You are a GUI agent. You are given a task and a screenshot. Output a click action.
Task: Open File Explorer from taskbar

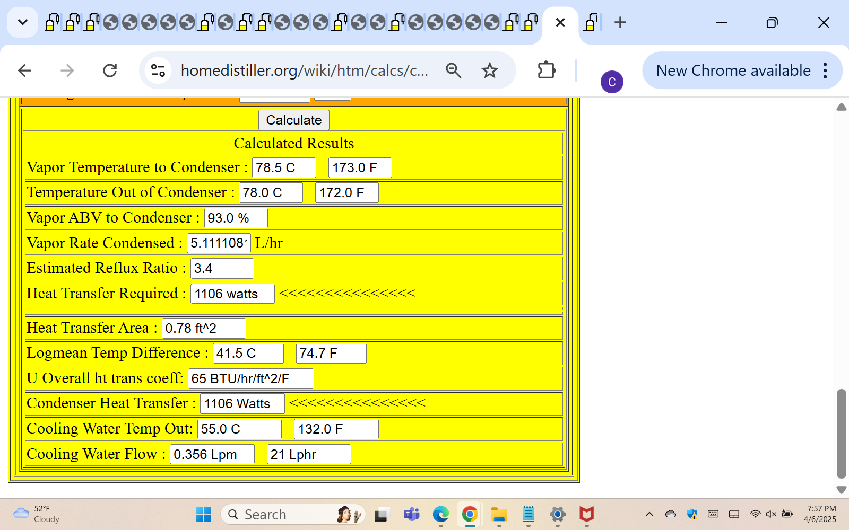pos(499,514)
